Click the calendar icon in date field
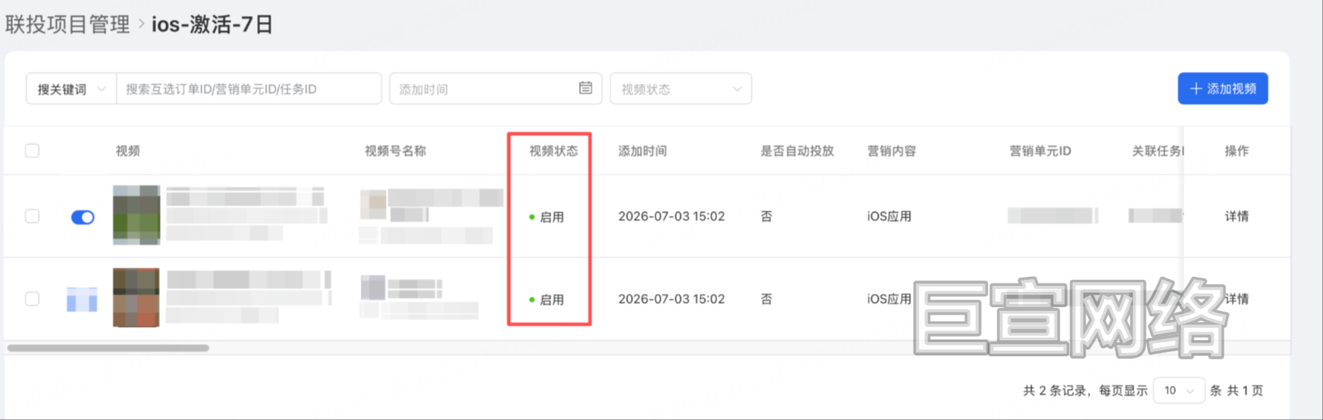The width and height of the screenshot is (1323, 420). click(x=585, y=88)
